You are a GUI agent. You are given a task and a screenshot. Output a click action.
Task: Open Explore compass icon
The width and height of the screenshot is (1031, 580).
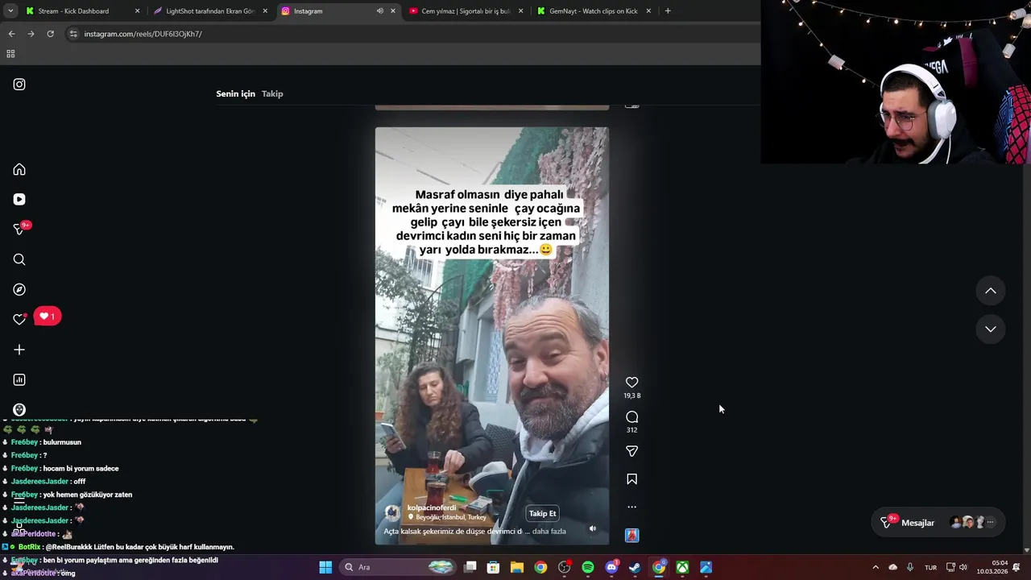(x=19, y=290)
